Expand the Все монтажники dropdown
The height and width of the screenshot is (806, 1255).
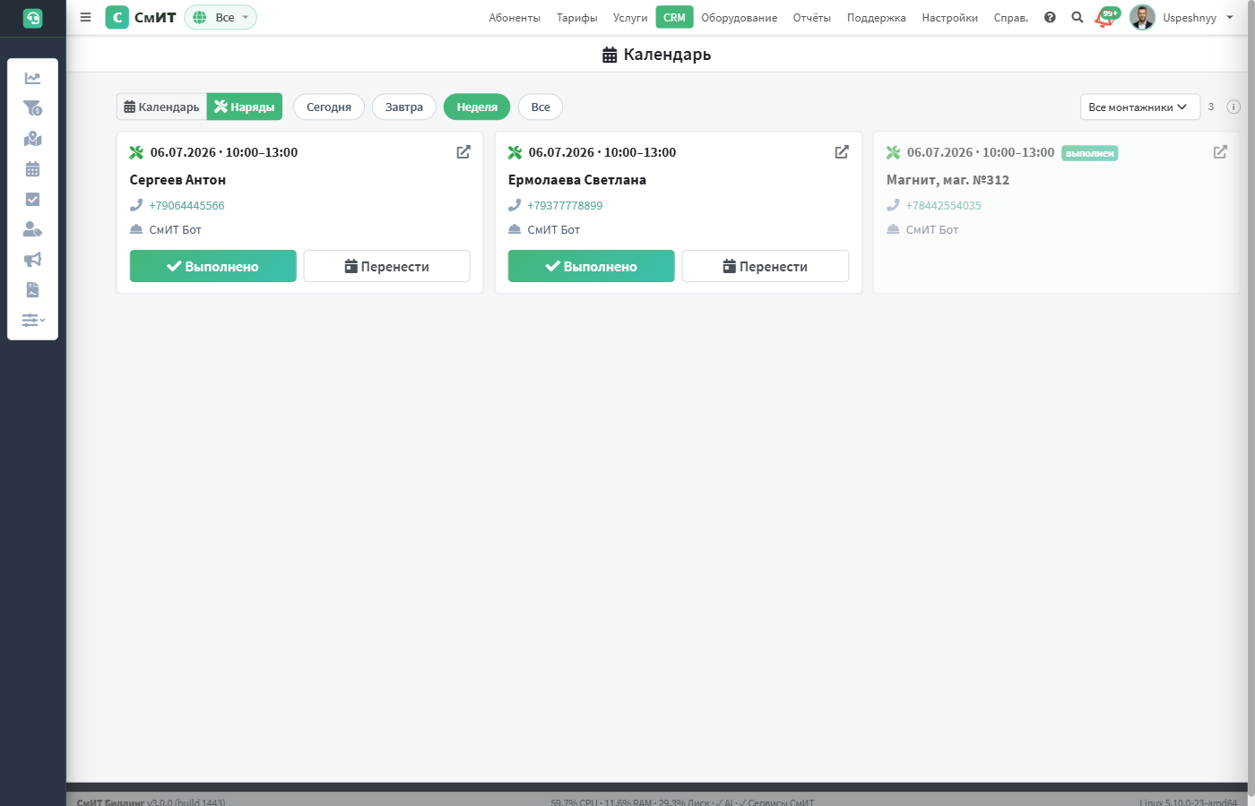[1139, 107]
